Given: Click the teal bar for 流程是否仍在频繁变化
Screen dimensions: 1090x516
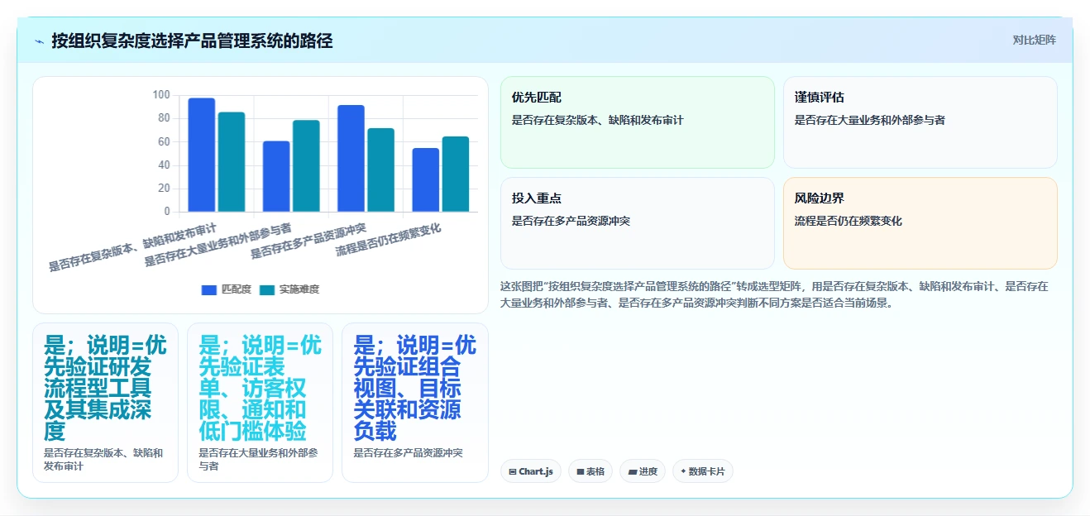Looking at the screenshot, I should pyautogui.click(x=456, y=174).
